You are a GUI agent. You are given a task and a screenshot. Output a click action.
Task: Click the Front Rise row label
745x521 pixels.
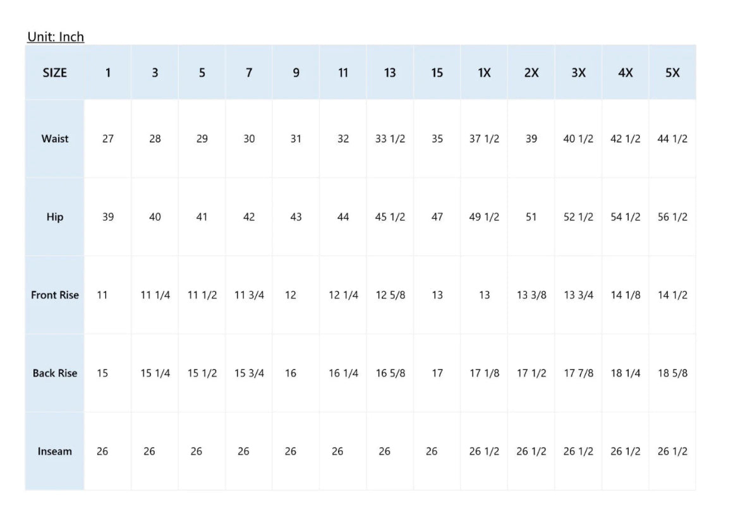[54, 295]
